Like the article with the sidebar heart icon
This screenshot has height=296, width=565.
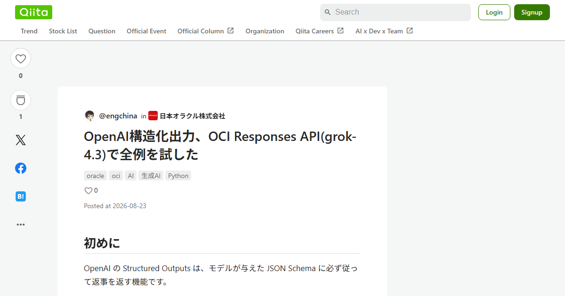click(x=21, y=59)
